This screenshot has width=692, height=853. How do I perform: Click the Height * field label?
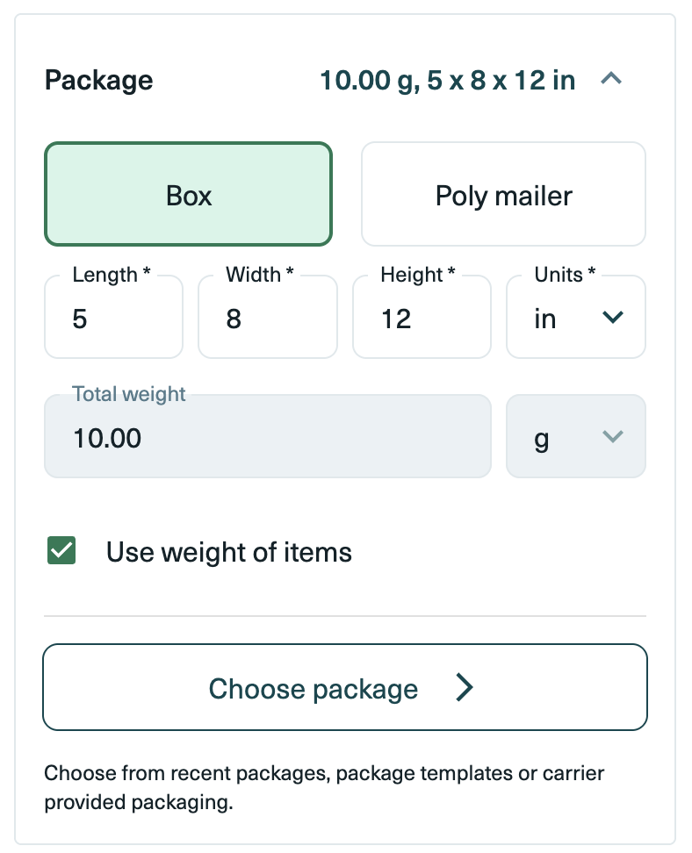coord(418,275)
